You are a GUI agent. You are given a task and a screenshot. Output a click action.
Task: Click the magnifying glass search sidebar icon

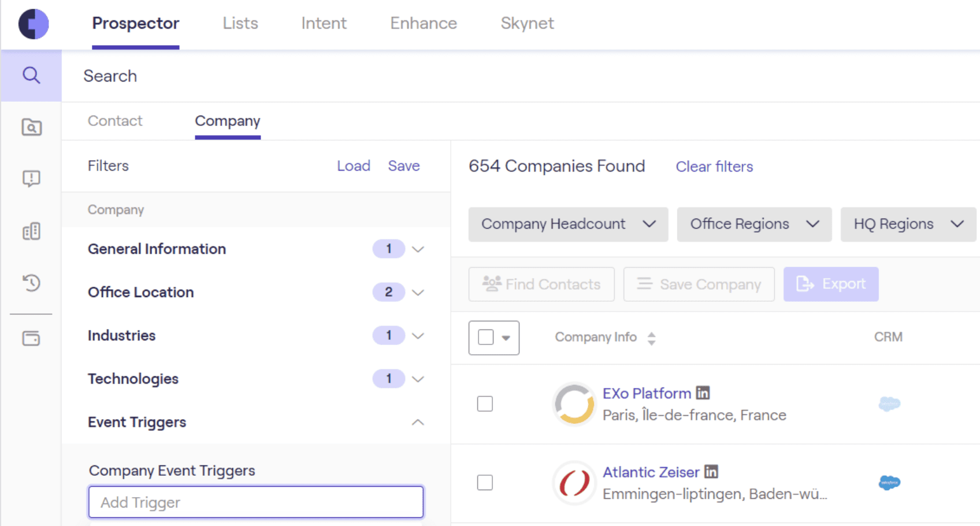[x=31, y=76]
